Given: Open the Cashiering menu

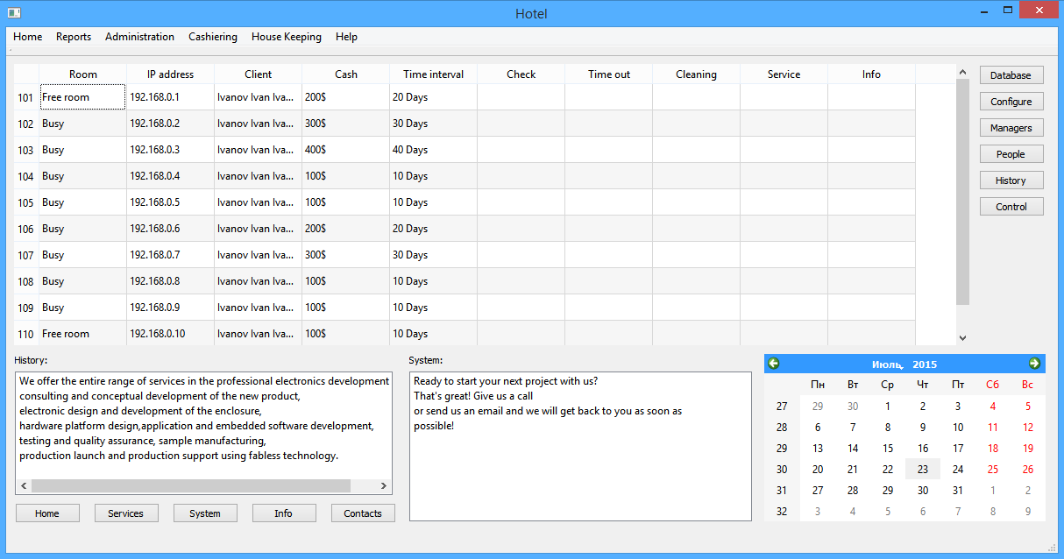Looking at the screenshot, I should tap(213, 37).
